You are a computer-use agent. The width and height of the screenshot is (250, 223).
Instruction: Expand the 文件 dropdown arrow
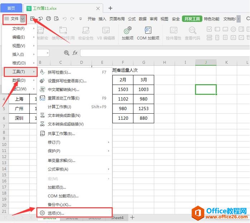tap(23, 19)
